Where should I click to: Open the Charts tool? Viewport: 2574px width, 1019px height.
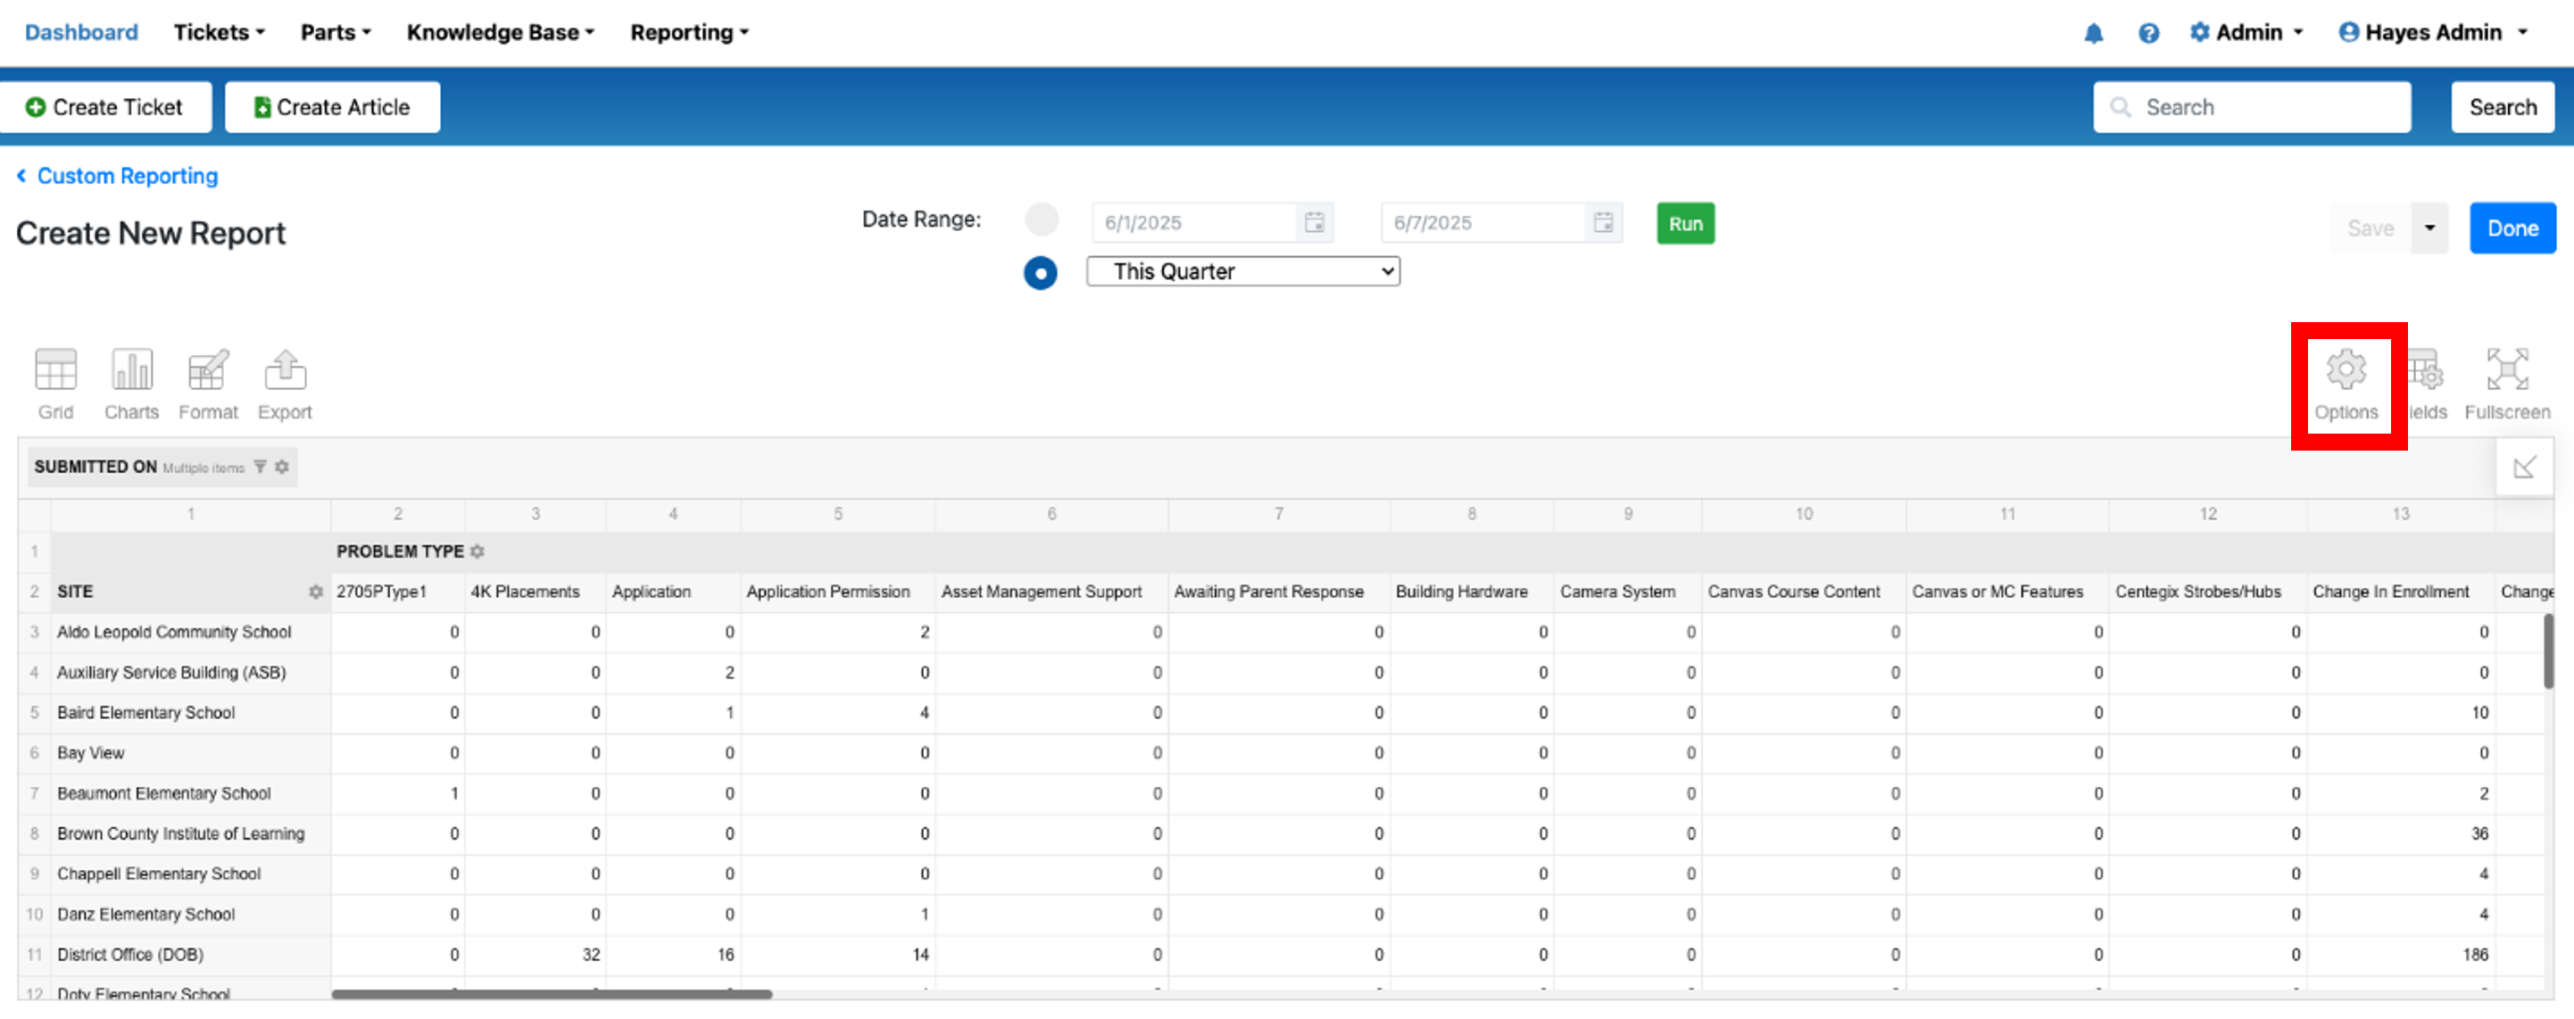click(132, 385)
